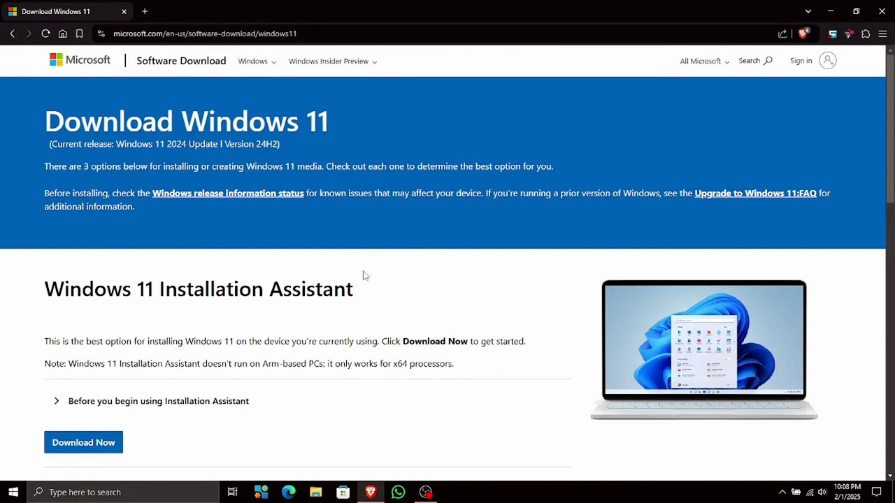Image resolution: width=895 pixels, height=503 pixels.
Task: Open Task View in taskbar
Action: [x=233, y=492]
